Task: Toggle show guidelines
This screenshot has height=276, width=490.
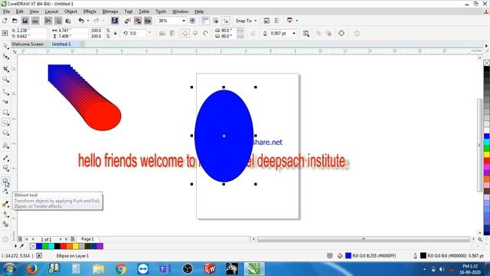Action: 226,21
